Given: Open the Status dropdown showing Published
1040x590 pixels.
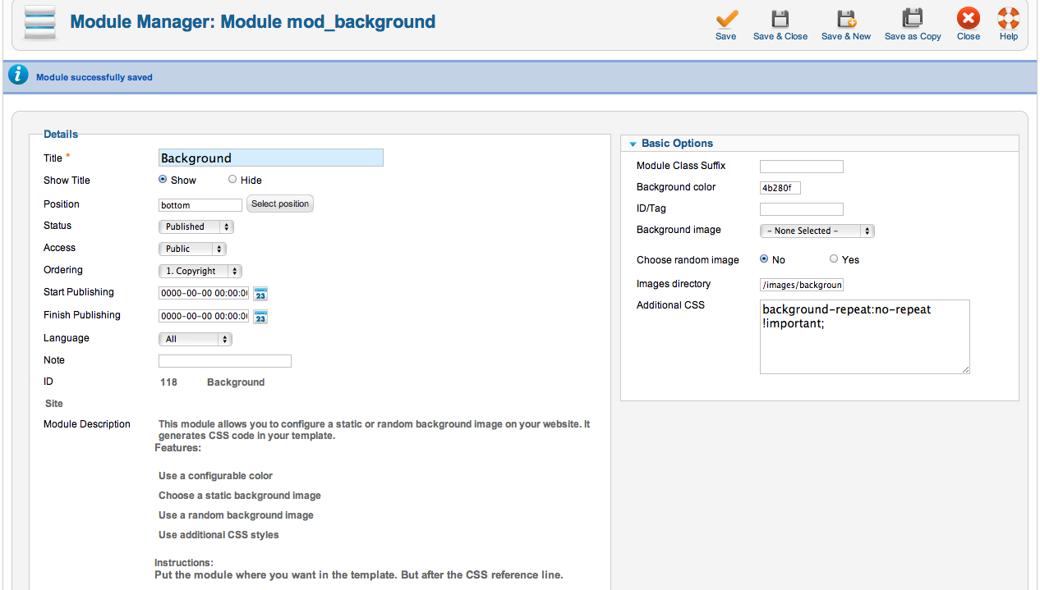Looking at the screenshot, I should pos(196,226).
